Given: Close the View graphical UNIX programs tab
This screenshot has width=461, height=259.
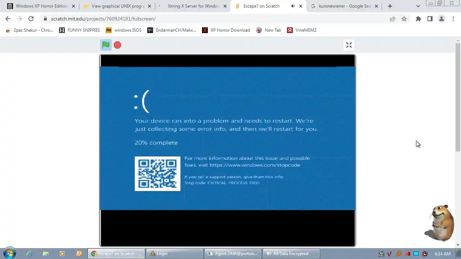Looking at the screenshot, I should pyautogui.click(x=149, y=6).
